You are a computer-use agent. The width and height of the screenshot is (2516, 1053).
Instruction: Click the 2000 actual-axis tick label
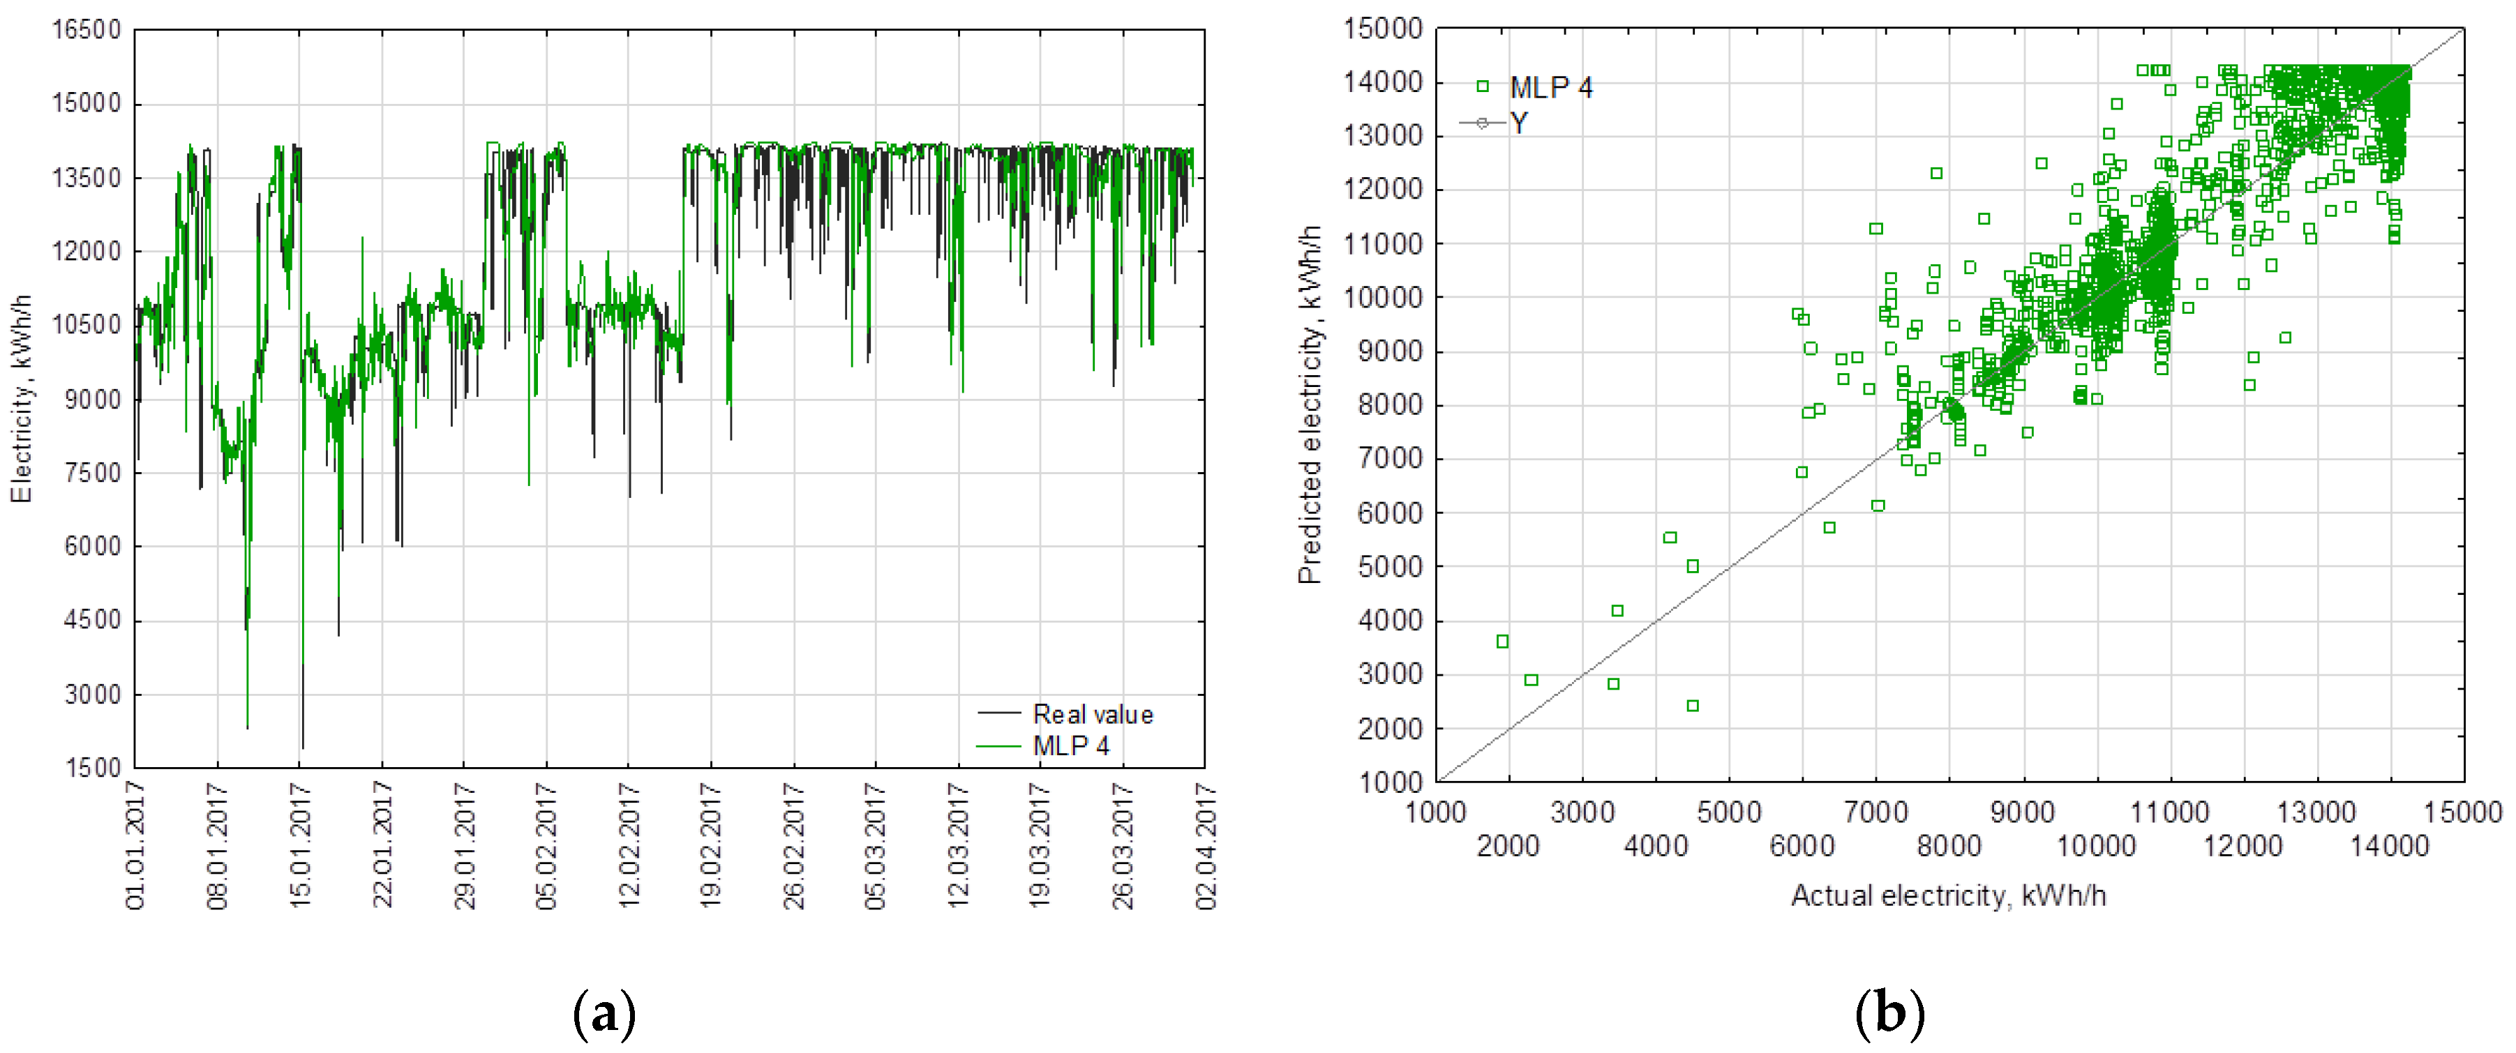(x=1508, y=845)
